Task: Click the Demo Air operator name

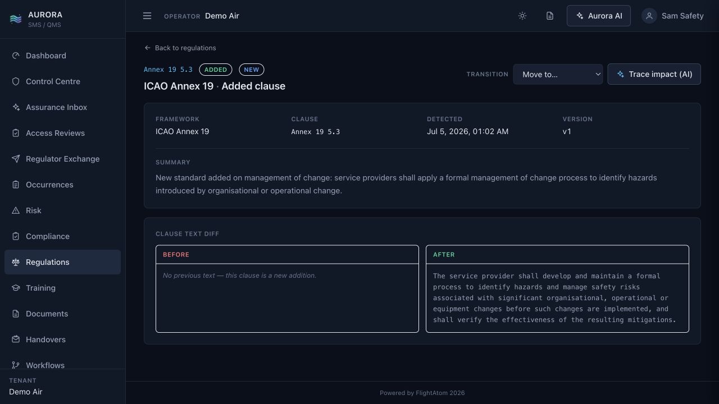Action: [x=222, y=16]
